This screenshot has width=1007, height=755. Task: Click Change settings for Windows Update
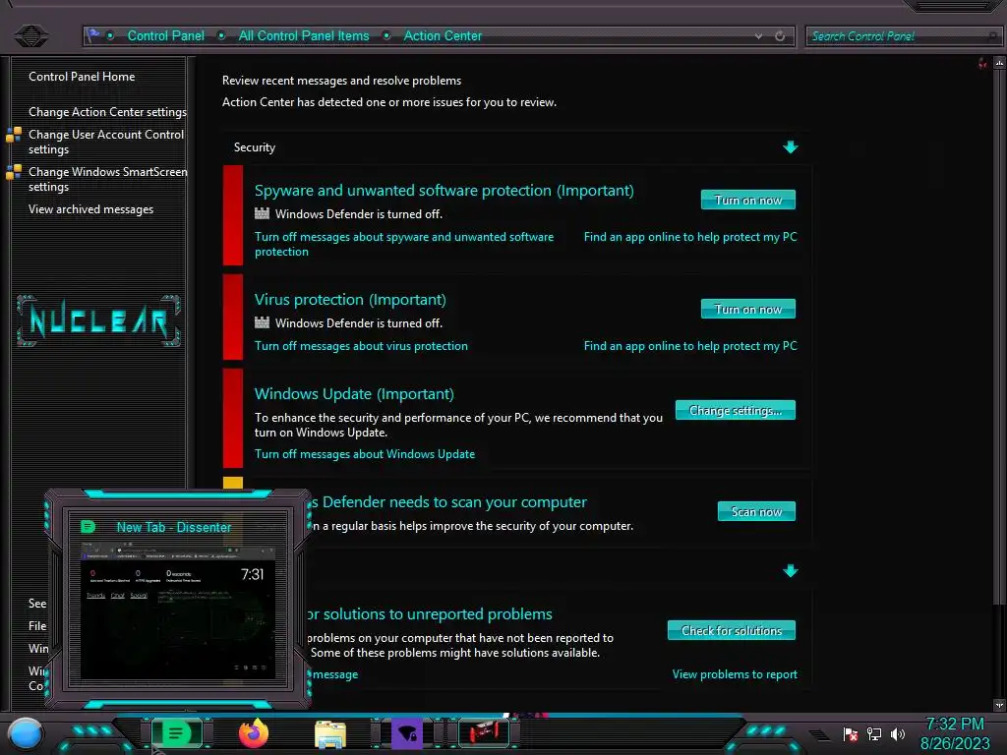[736, 410]
